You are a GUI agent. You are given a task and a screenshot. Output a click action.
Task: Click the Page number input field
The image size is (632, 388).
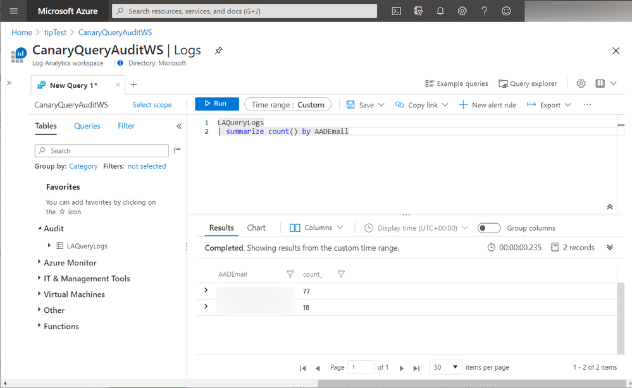361,367
